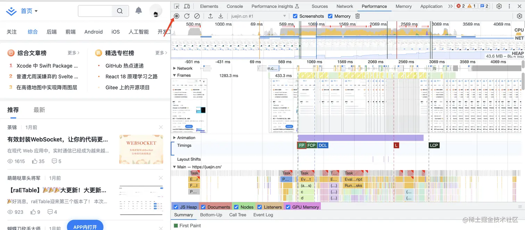525x230 pixels.
Task: Click the red L load timing marker
Action: 396,145
